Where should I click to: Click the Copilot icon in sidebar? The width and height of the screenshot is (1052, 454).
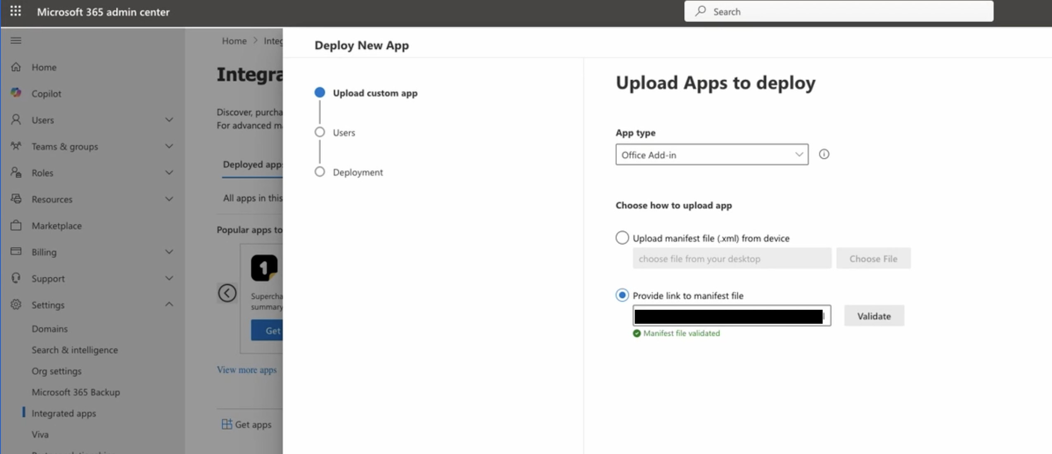tap(16, 93)
